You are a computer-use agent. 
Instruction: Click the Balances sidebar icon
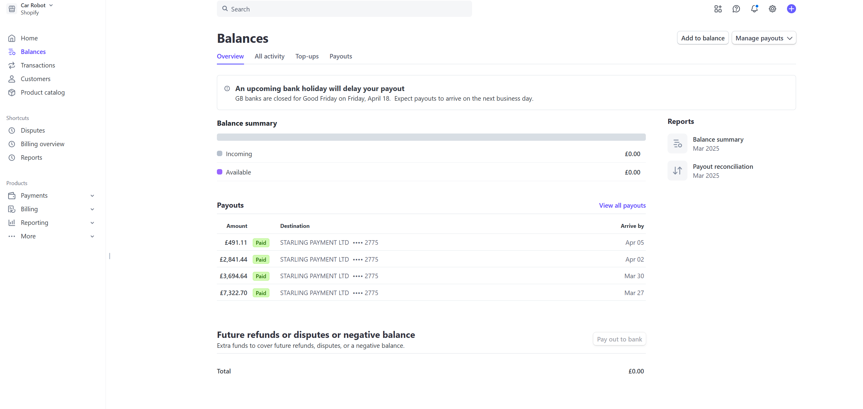pos(12,52)
